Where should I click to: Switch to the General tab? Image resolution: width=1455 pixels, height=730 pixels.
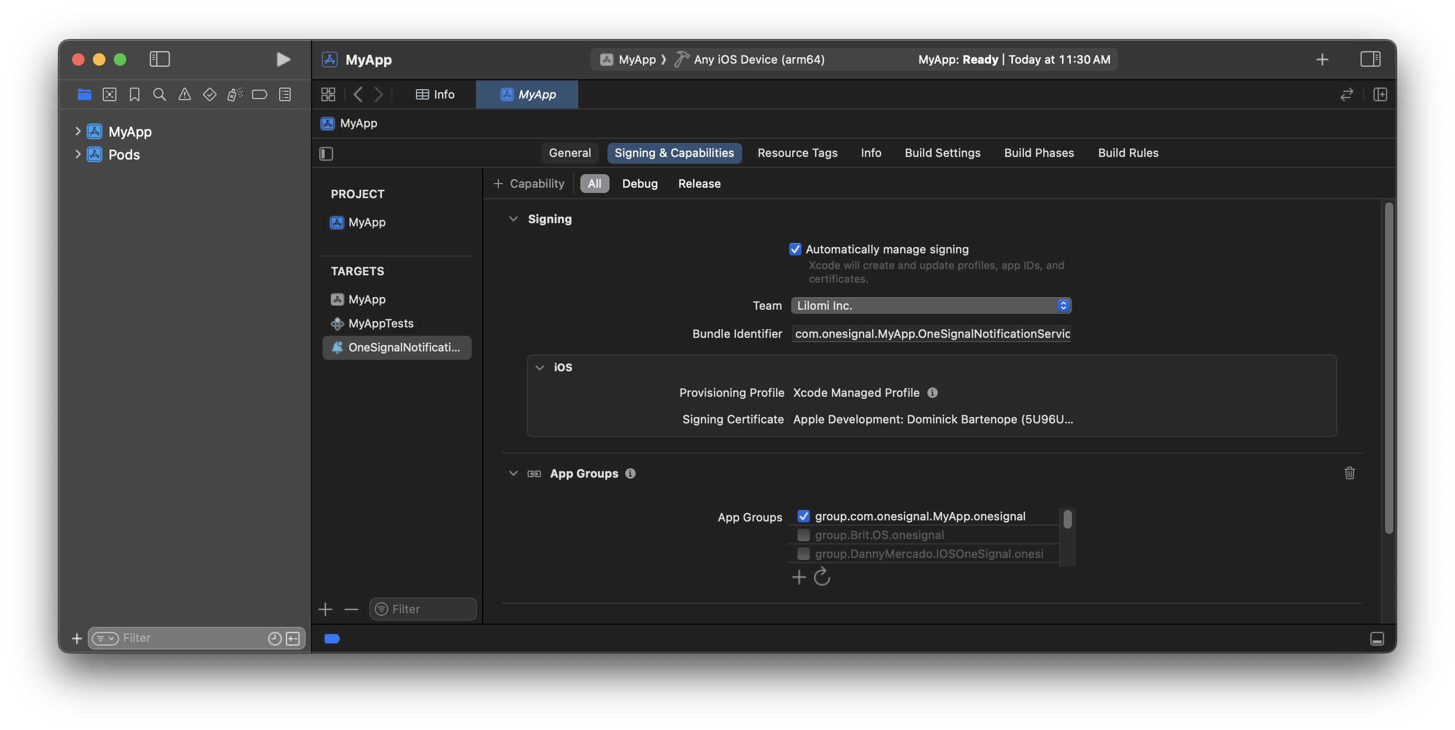tap(569, 153)
